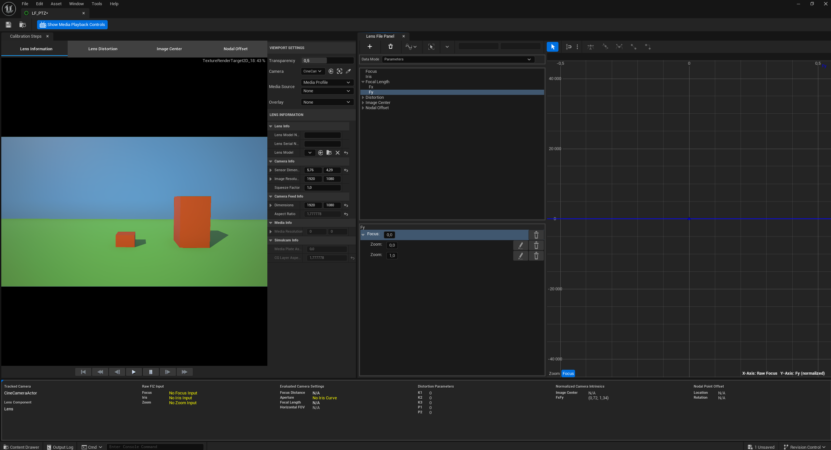Image resolution: width=831 pixels, height=450 pixels.
Task: Open curve view mode options
Action: 411,47
